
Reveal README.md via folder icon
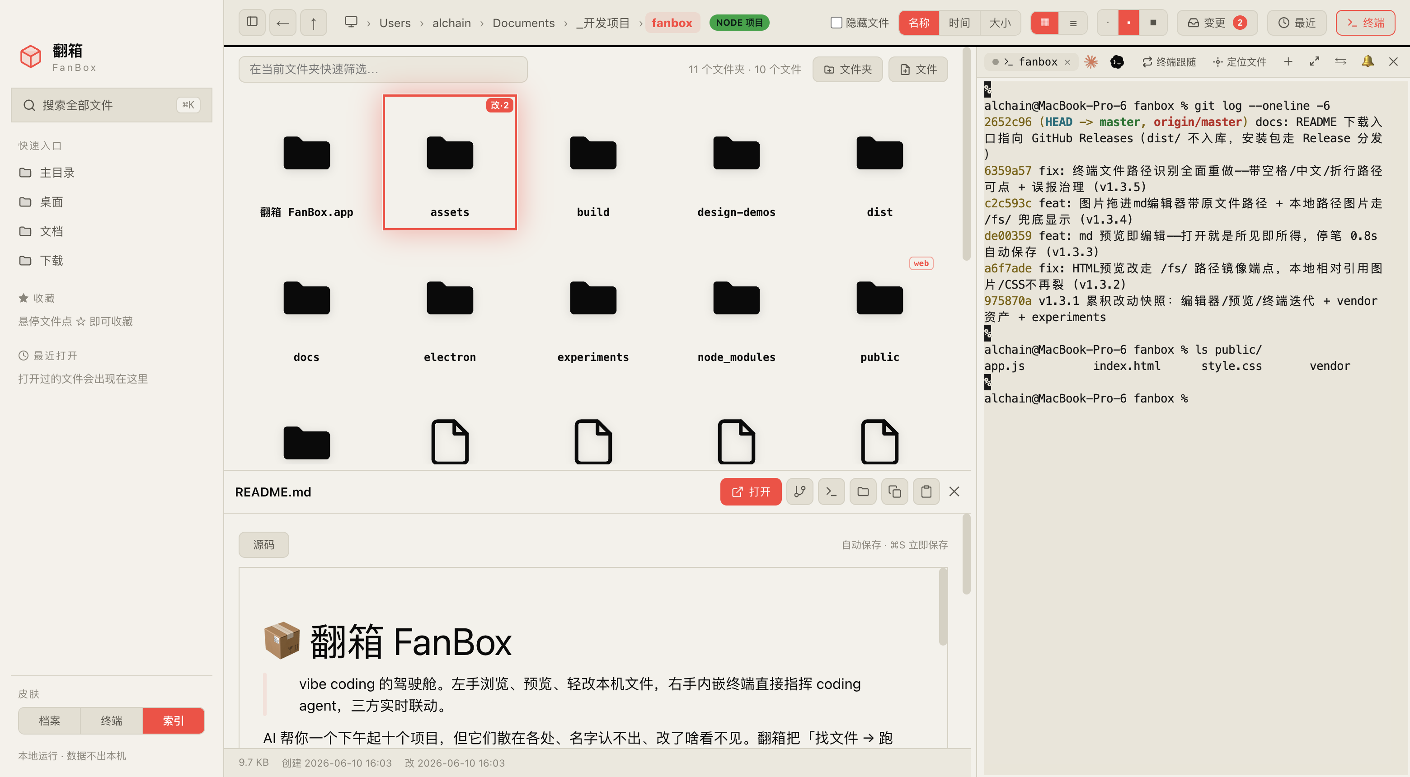click(x=863, y=491)
